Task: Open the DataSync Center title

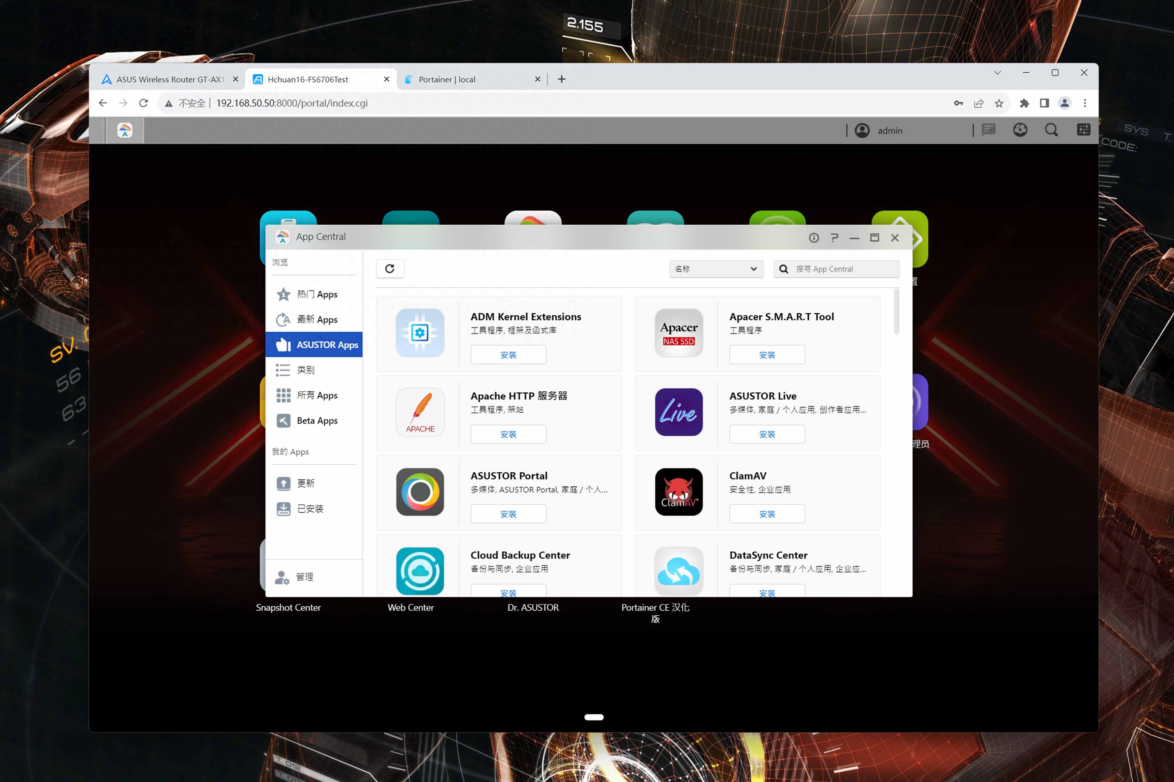Action: pyautogui.click(x=768, y=555)
